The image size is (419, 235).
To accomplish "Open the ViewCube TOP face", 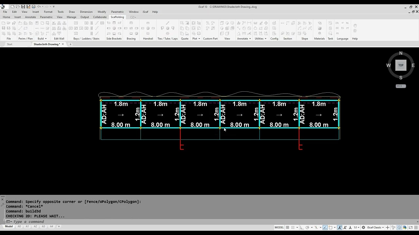I will pyautogui.click(x=401, y=65).
